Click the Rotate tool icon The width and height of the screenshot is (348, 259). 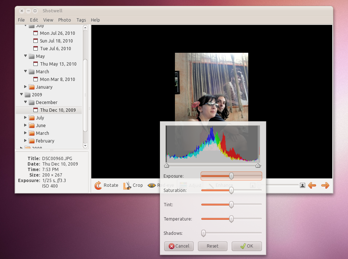coord(98,185)
